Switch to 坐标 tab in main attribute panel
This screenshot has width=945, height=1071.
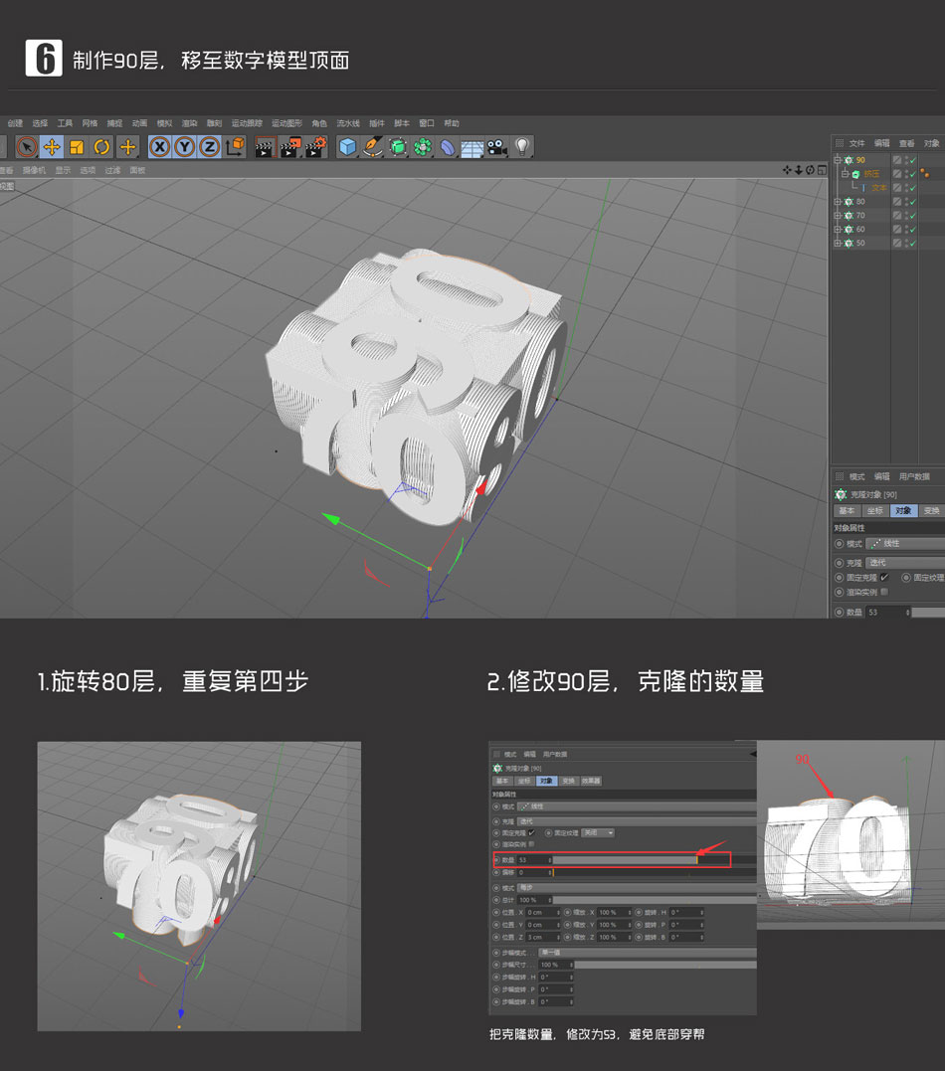click(x=874, y=511)
